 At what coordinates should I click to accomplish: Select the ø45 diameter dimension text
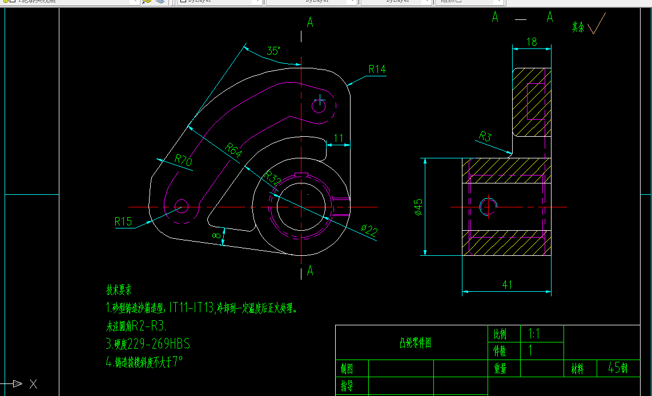pyautogui.click(x=418, y=207)
